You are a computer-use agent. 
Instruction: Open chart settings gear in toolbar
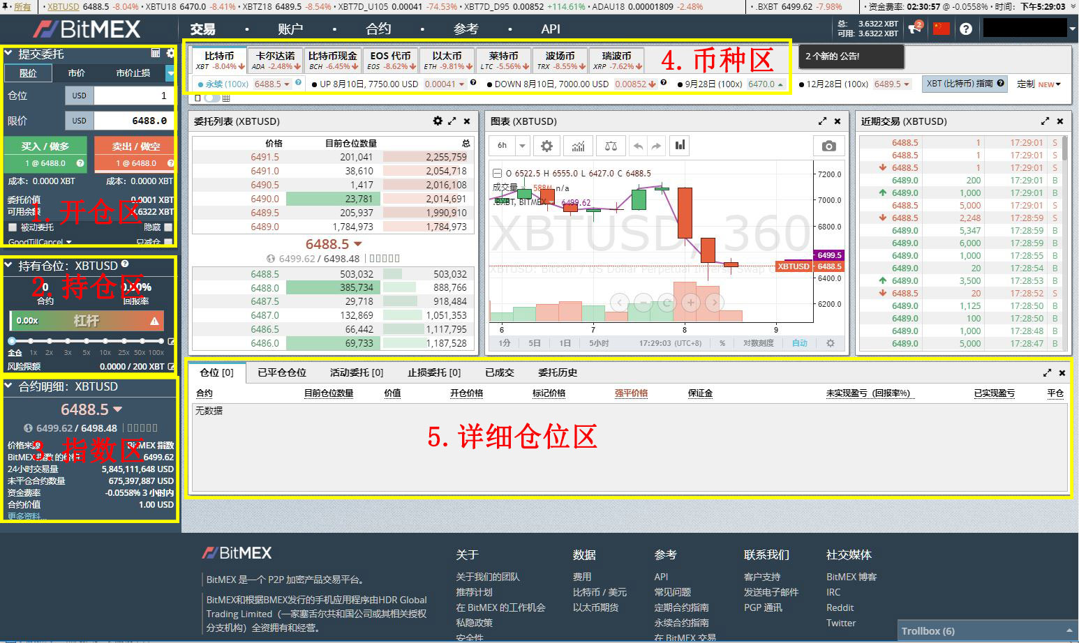click(546, 146)
